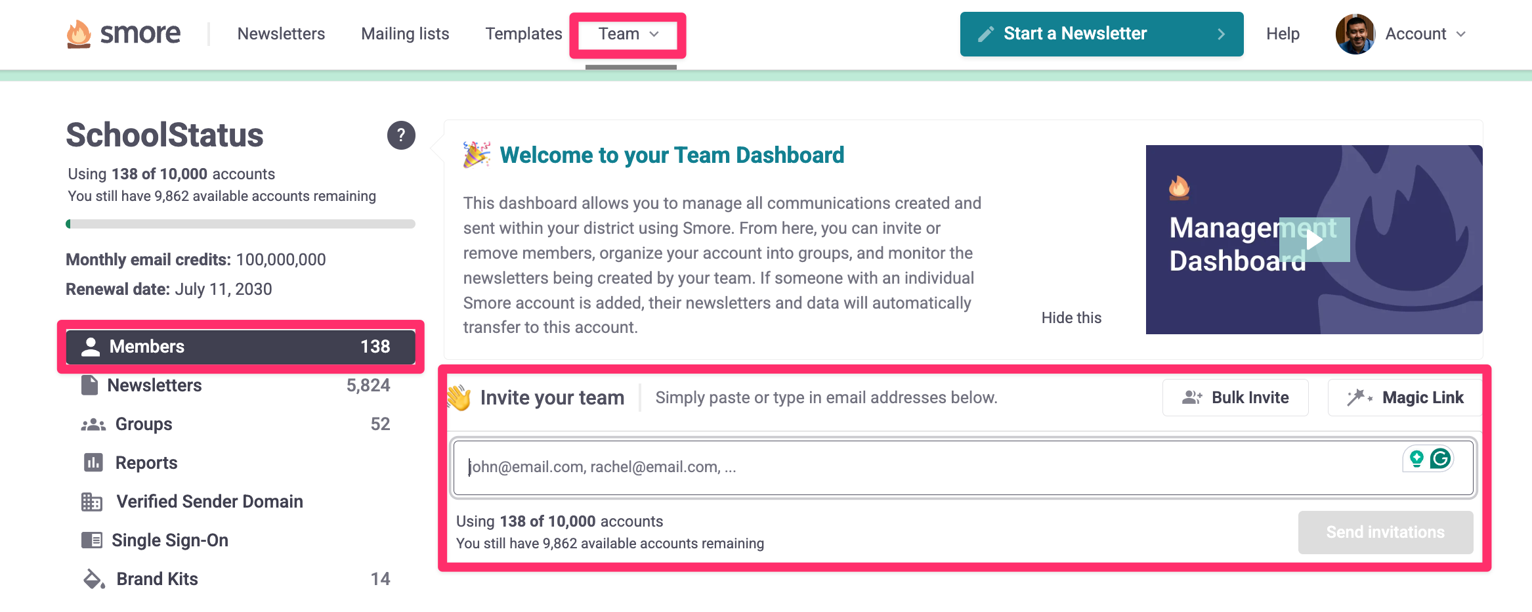Play the Management Dashboard video
The width and height of the screenshot is (1532, 612).
[x=1314, y=240]
